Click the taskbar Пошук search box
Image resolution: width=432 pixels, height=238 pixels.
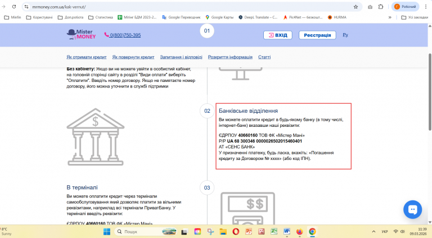[x=146, y=232]
